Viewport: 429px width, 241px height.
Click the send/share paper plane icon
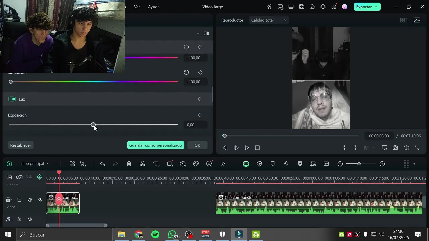(269, 7)
